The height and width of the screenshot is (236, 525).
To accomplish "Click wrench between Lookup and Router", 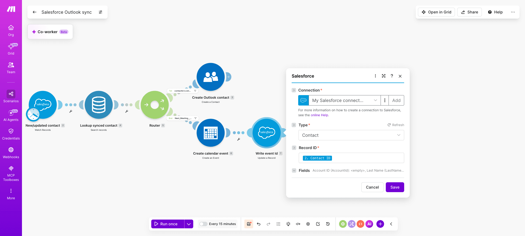I will (127, 111).
